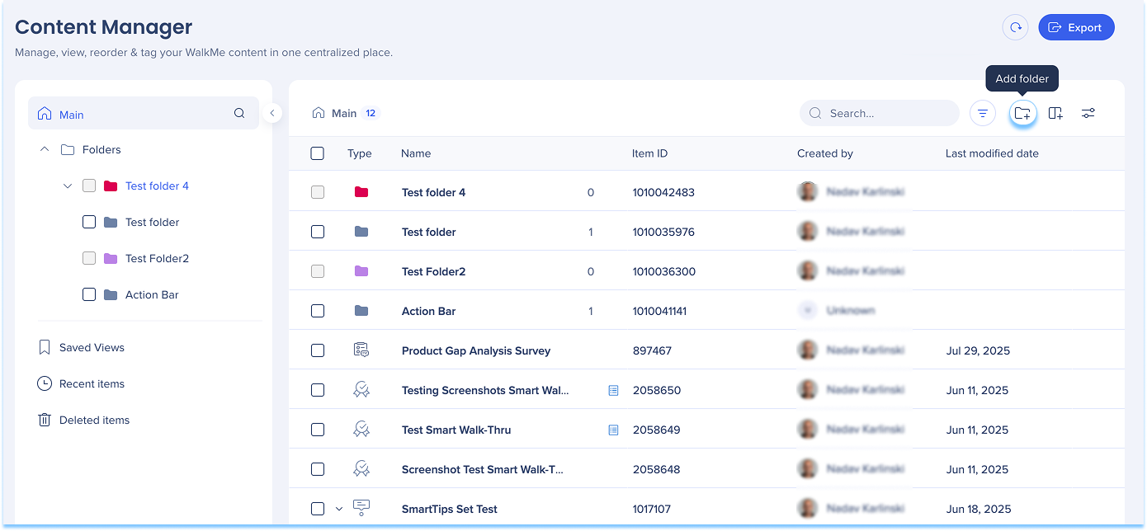This screenshot has height=531, width=1147.
Task: Check the Product Gap Analysis Survey checkbox
Action: [x=318, y=350]
